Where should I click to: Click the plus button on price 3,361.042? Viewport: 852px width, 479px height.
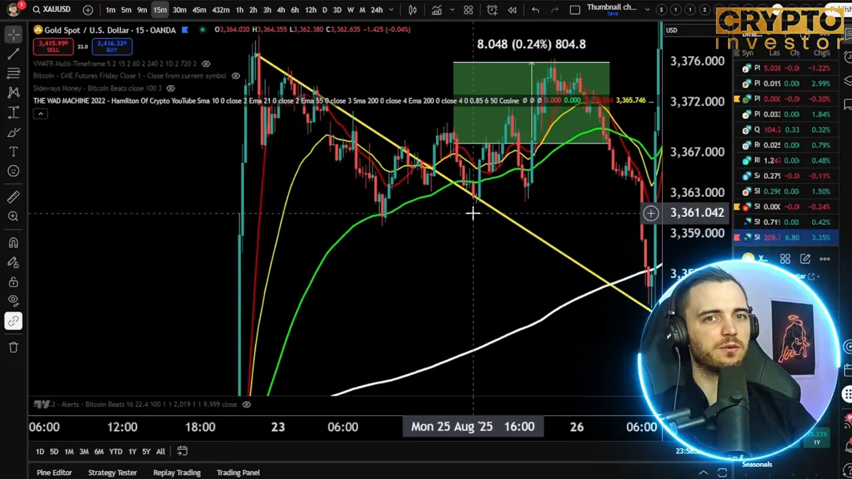651,213
